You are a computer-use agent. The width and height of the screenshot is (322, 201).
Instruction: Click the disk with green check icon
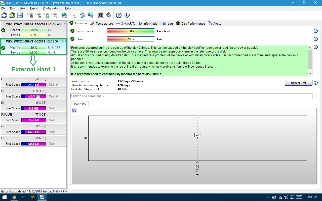point(46,15)
